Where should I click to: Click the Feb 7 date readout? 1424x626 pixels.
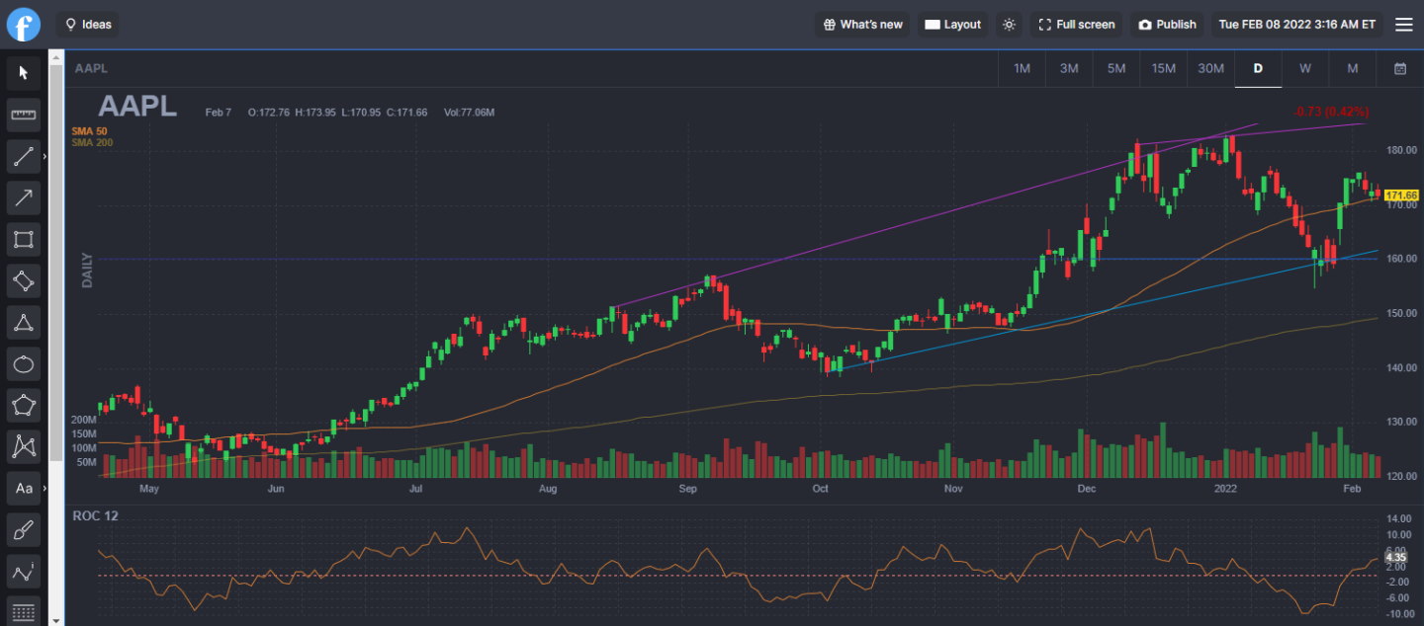click(x=219, y=113)
